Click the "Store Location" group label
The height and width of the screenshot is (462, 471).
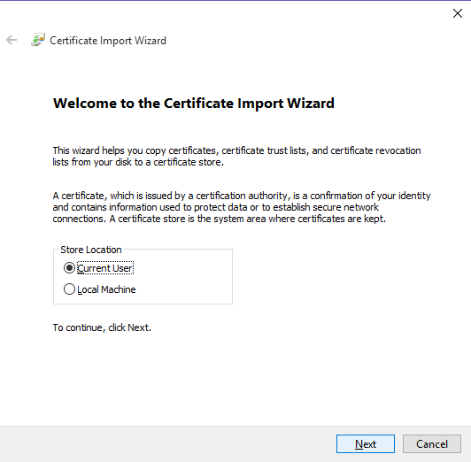click(x=91, y=250)
